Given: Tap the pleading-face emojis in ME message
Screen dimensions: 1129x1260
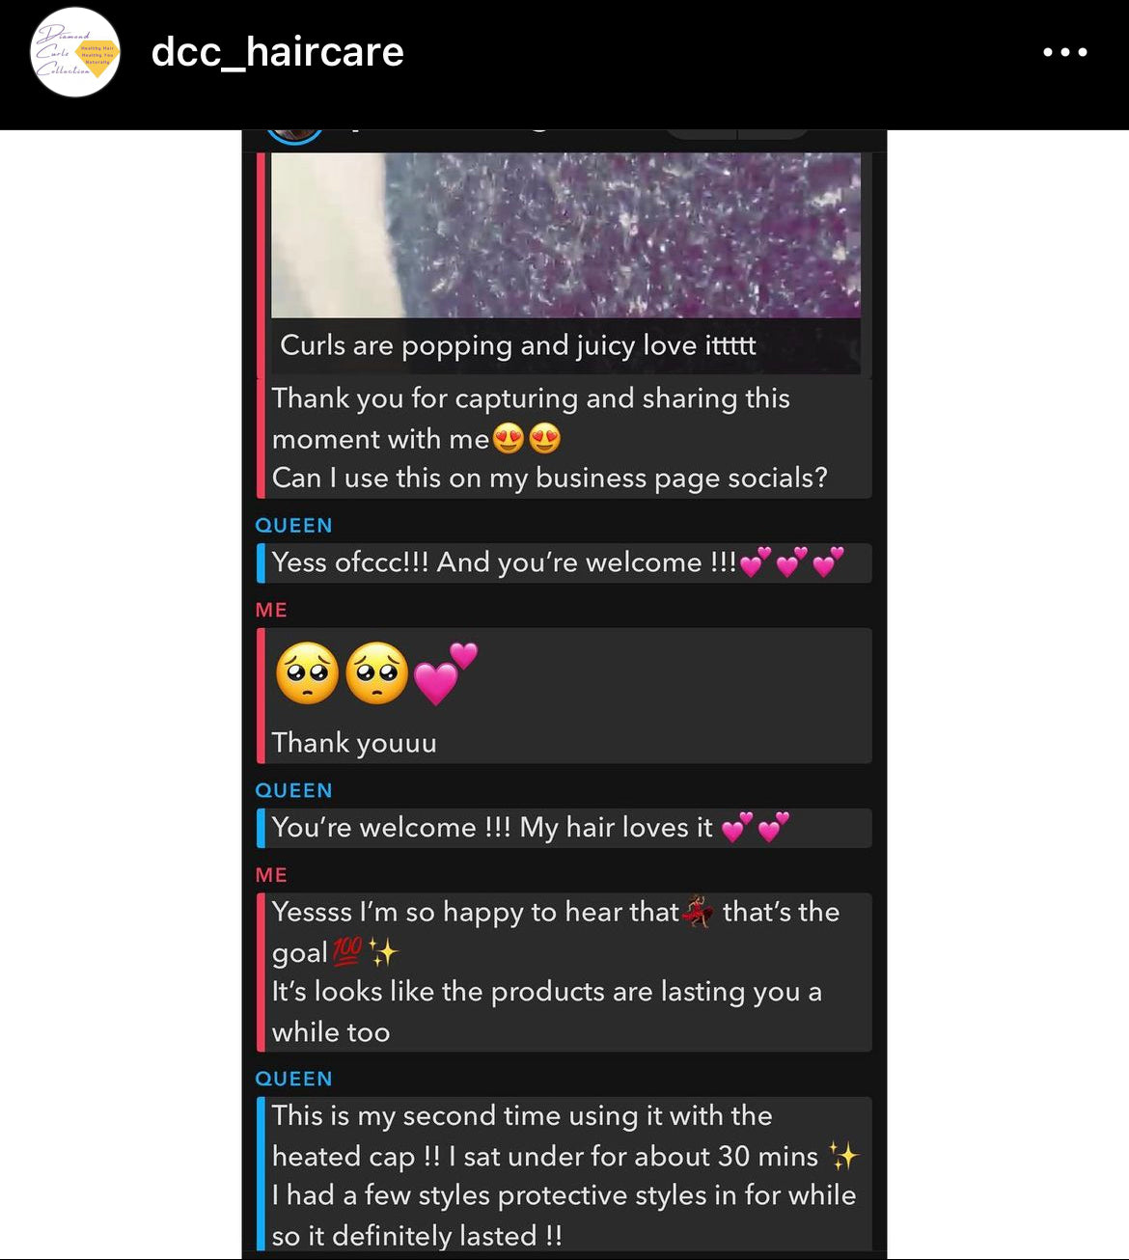Looking at the screenshot, I should 343,672.
